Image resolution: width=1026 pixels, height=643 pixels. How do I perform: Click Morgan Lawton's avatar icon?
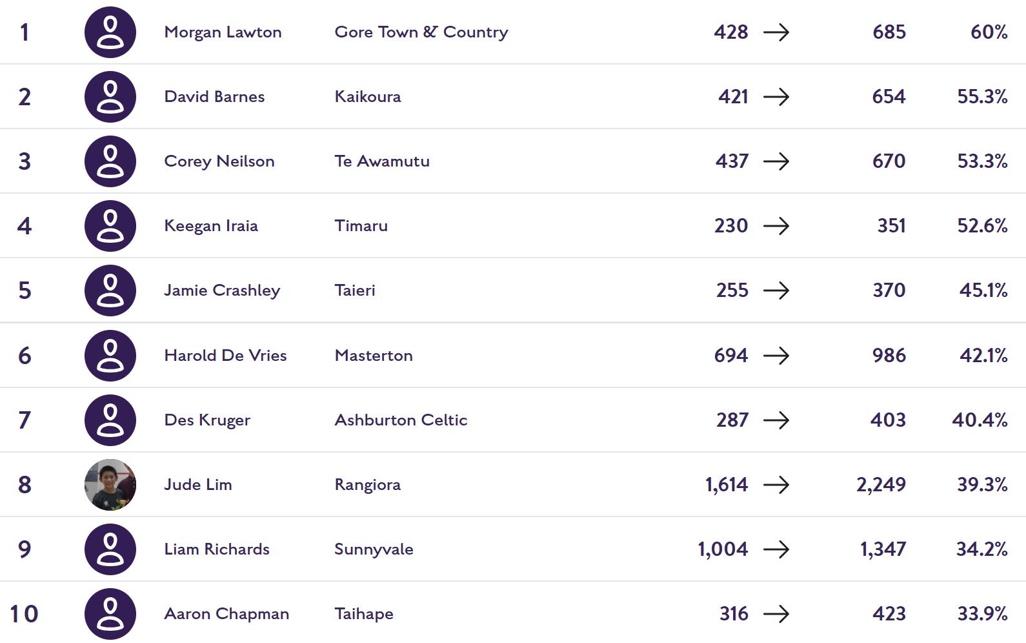(x=110, y=32)
